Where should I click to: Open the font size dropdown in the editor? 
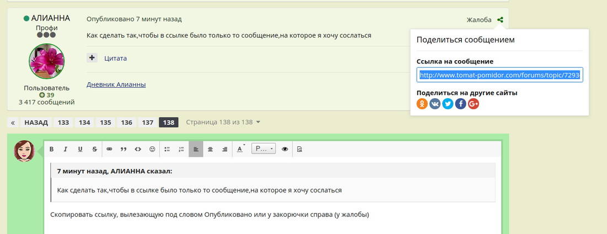tap(263, 149)
